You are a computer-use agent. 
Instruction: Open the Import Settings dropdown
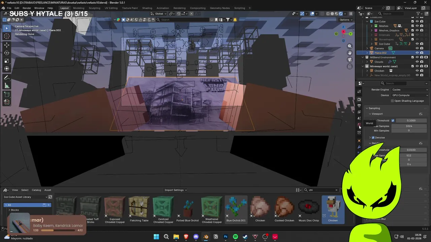coord(175,190)
